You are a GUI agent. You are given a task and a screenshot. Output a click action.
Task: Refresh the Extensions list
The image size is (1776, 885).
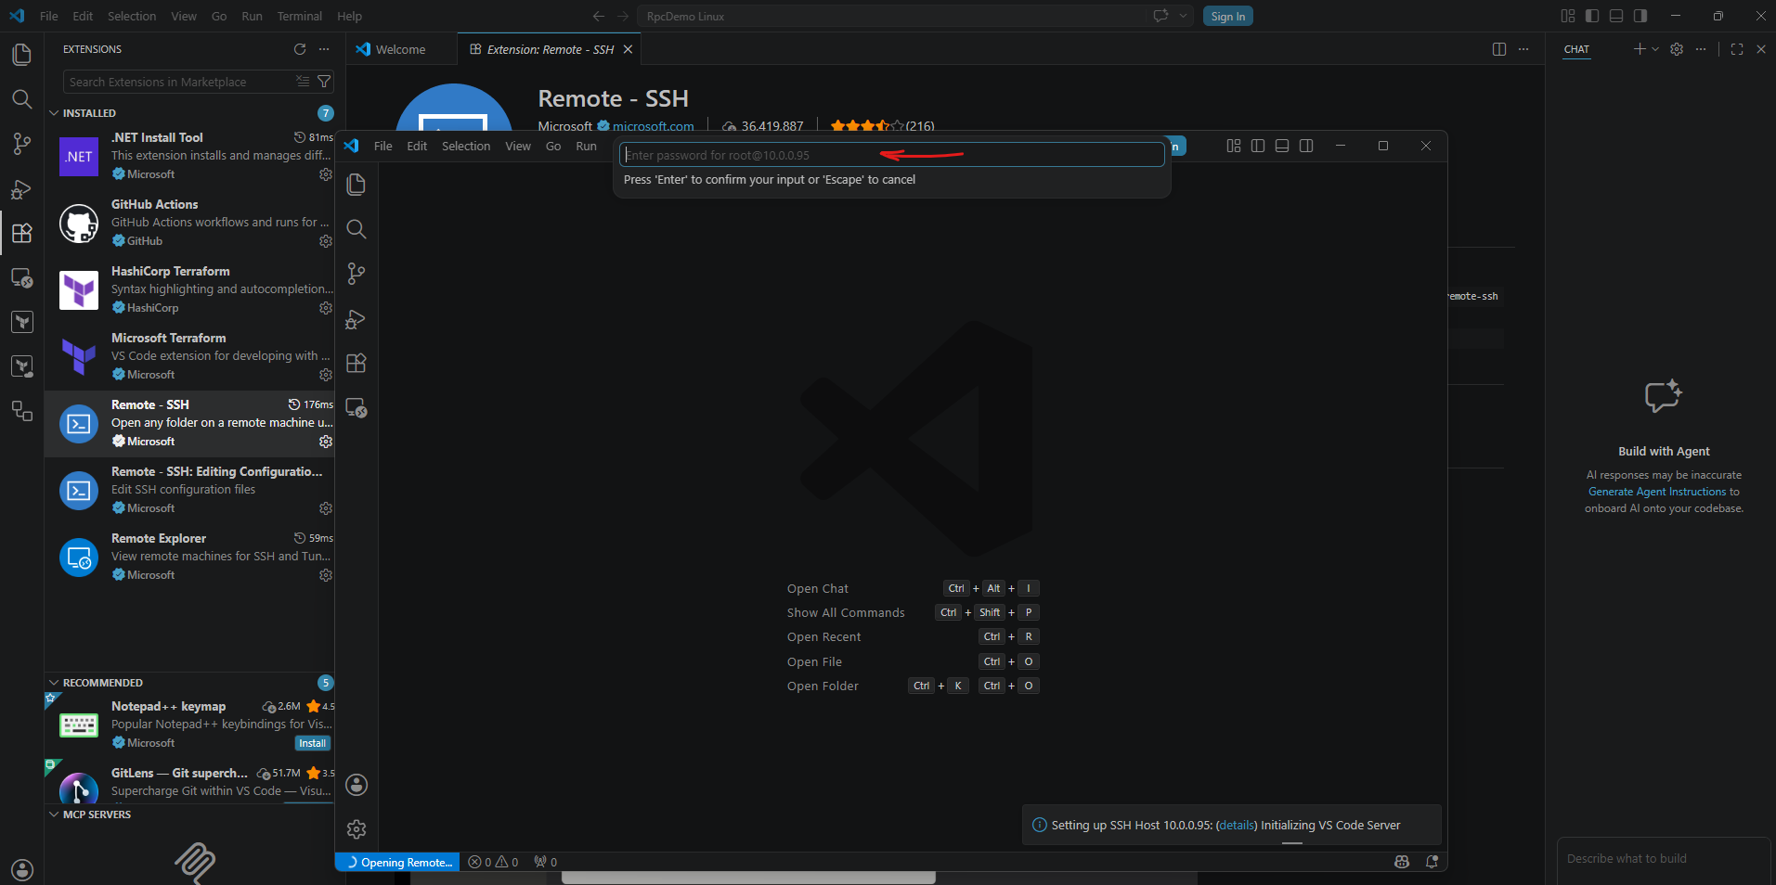click(300, 49)
